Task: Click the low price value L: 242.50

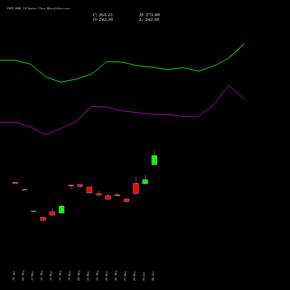Action: [149, 20]
